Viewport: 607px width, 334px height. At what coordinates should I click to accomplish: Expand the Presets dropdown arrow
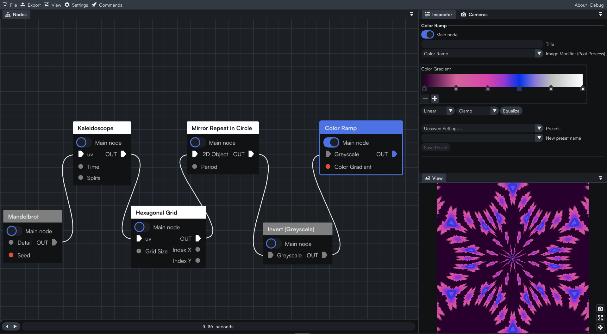(539, 128)
